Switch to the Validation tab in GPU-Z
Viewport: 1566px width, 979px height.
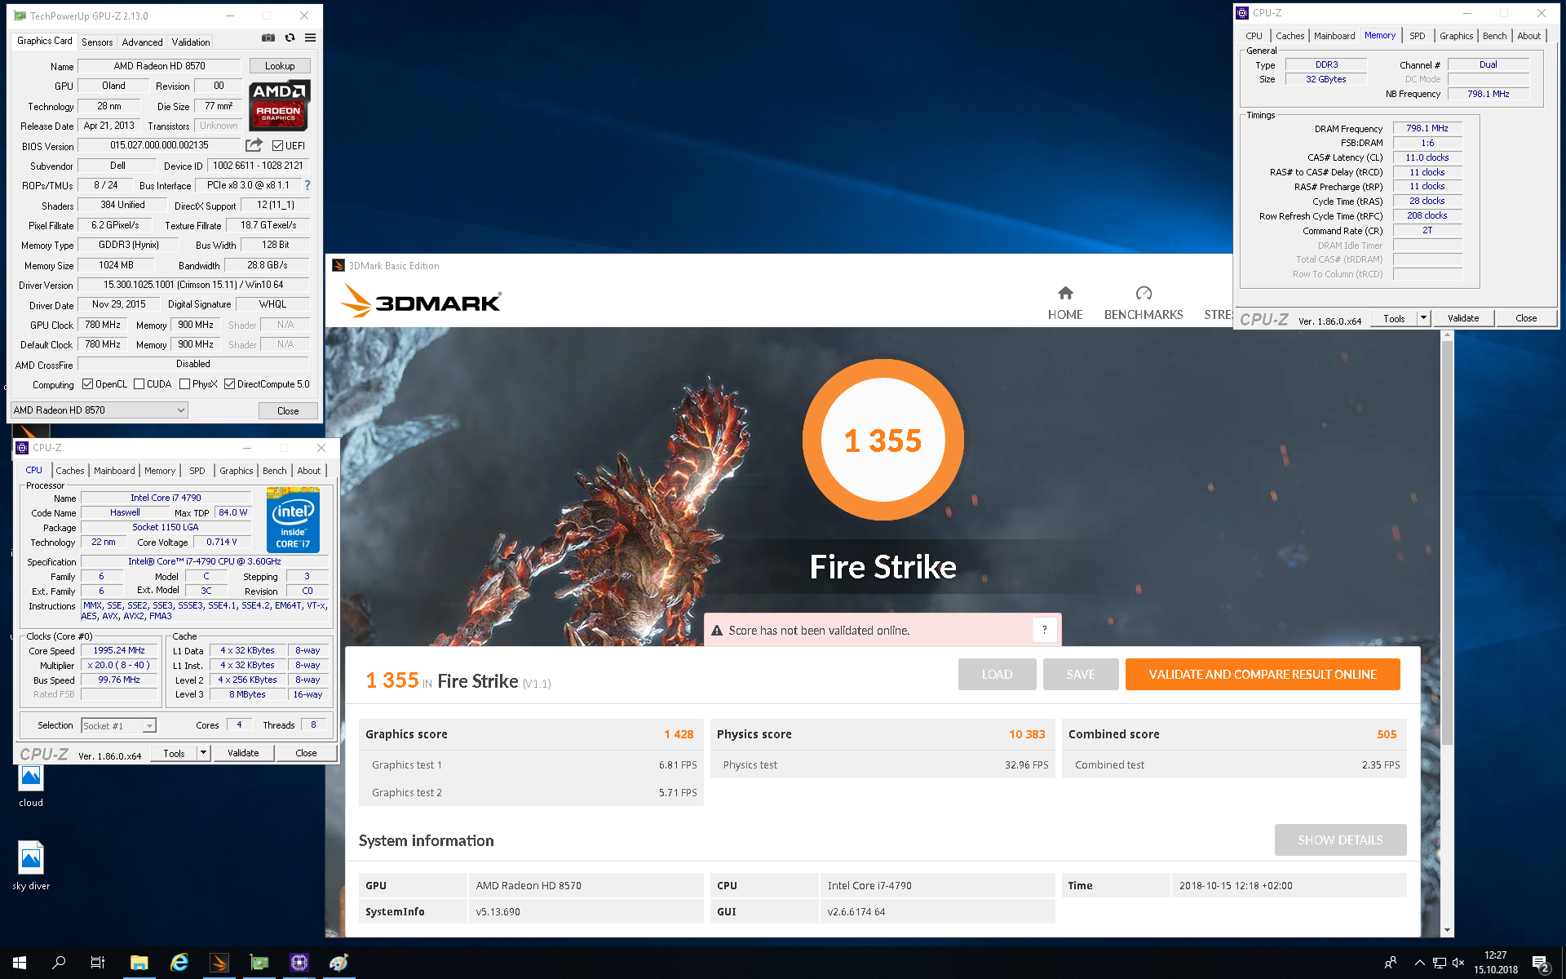tap(191, 42)
